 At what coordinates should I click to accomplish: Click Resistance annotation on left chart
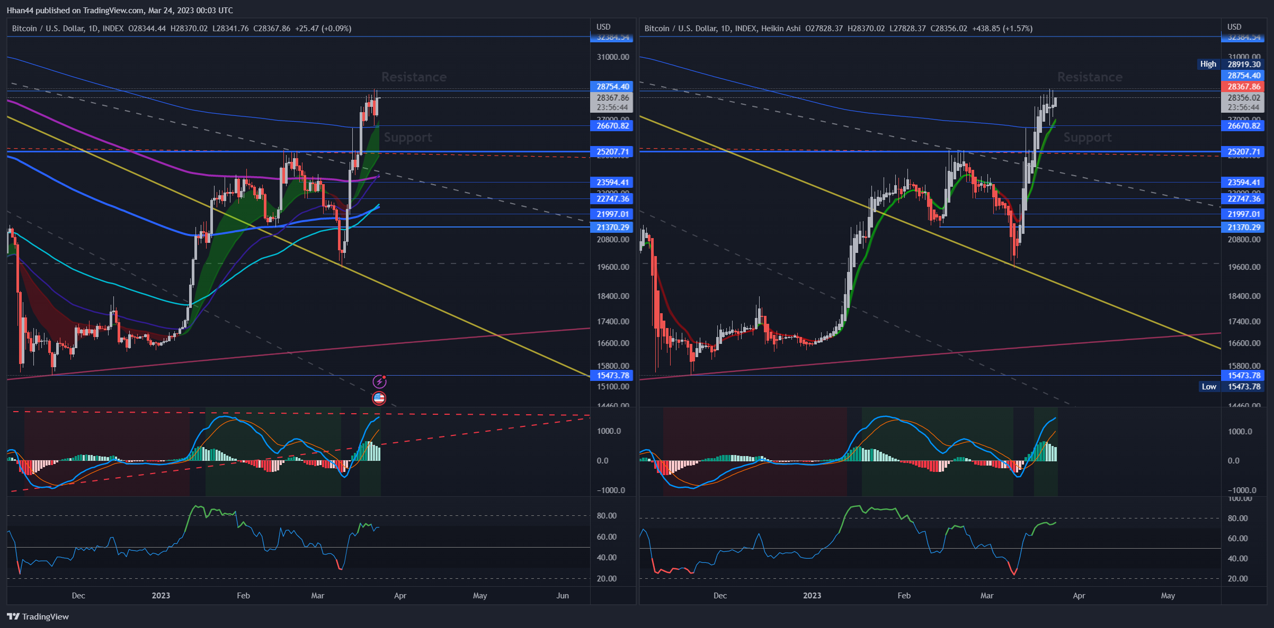pos(414,77)
